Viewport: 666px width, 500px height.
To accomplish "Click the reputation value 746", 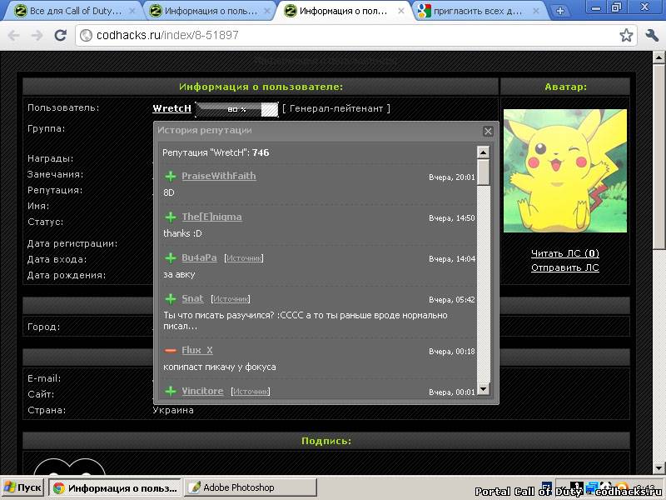I will [x=261, y=152].
